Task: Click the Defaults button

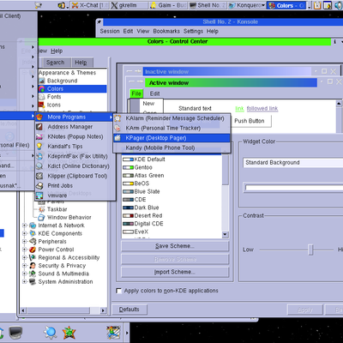Action: (129, 310)
